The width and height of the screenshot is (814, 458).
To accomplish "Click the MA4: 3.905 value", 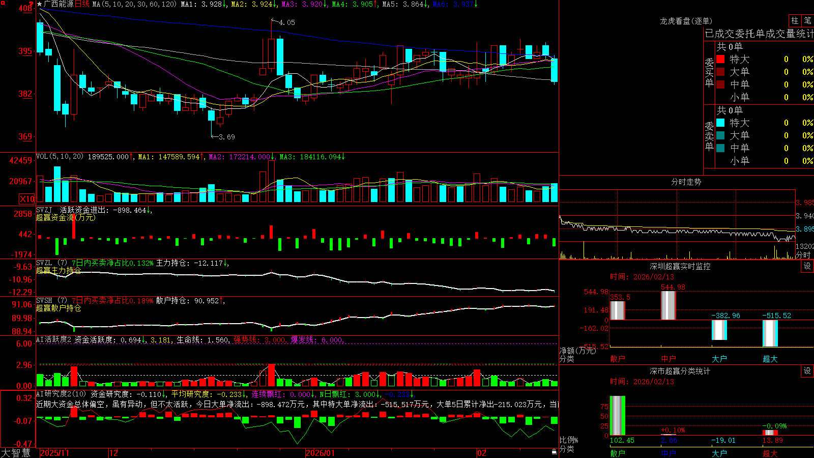I will (355, 4).
